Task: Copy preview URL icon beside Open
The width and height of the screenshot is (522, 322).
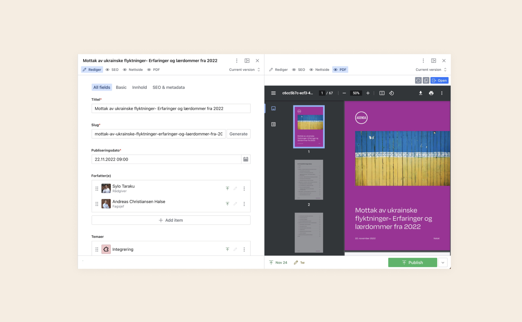Action: coord(426,81)
